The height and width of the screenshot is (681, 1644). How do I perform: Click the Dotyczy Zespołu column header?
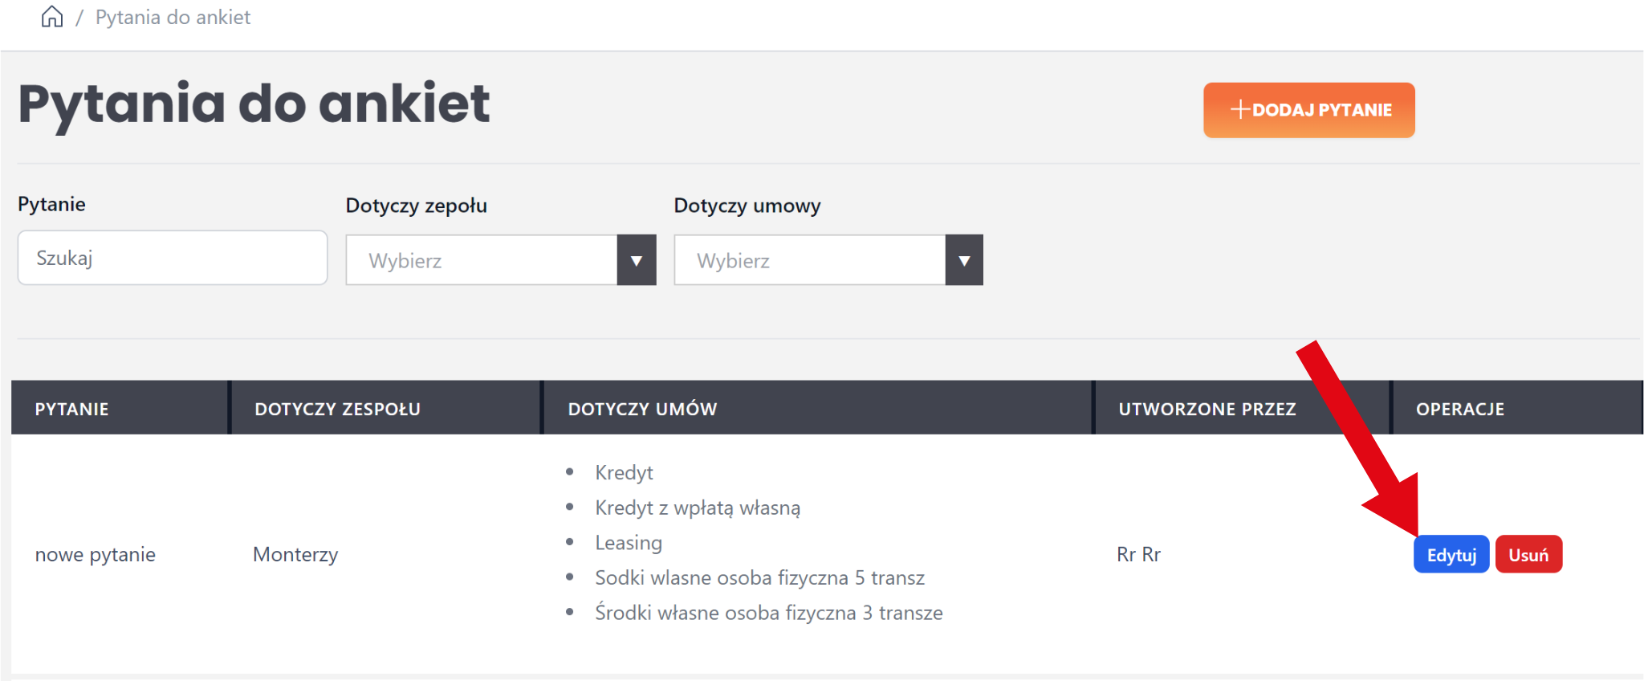(337, 409)
